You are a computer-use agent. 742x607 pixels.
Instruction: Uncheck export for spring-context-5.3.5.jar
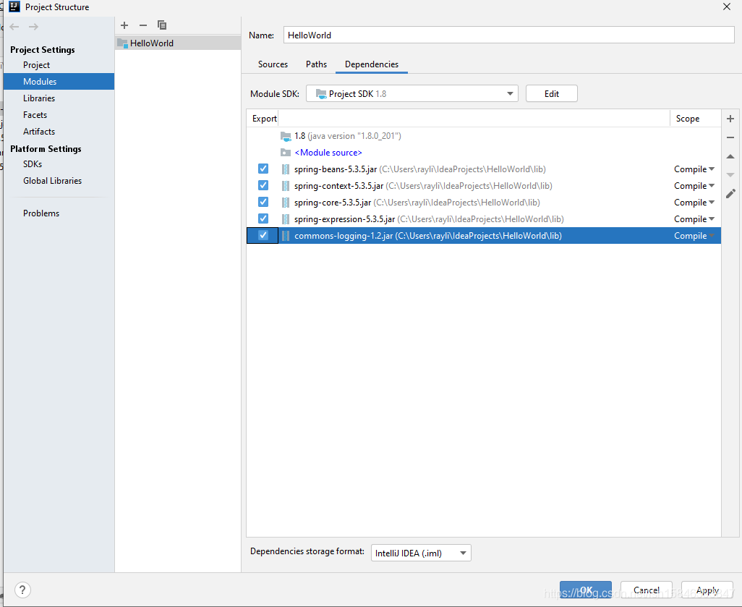[263, 185]
